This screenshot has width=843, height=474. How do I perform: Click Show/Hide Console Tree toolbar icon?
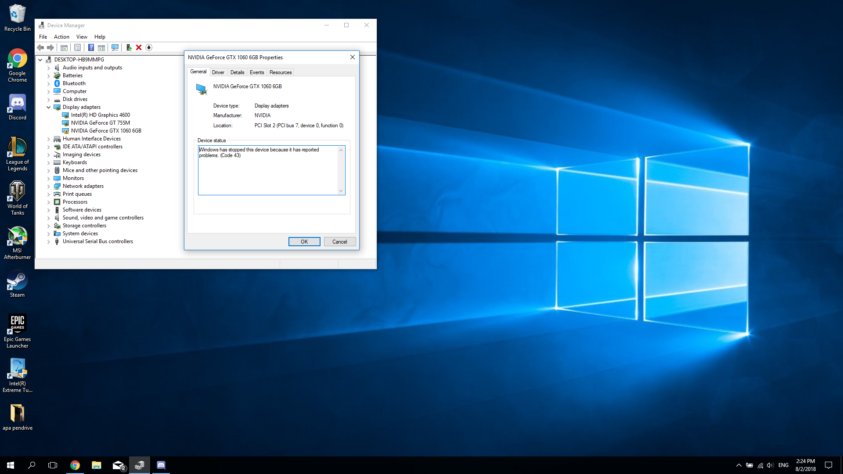coord(64,47)
